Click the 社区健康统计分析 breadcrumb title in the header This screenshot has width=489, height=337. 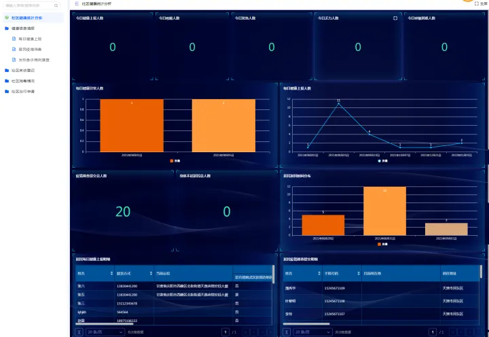tap(96, 4)
